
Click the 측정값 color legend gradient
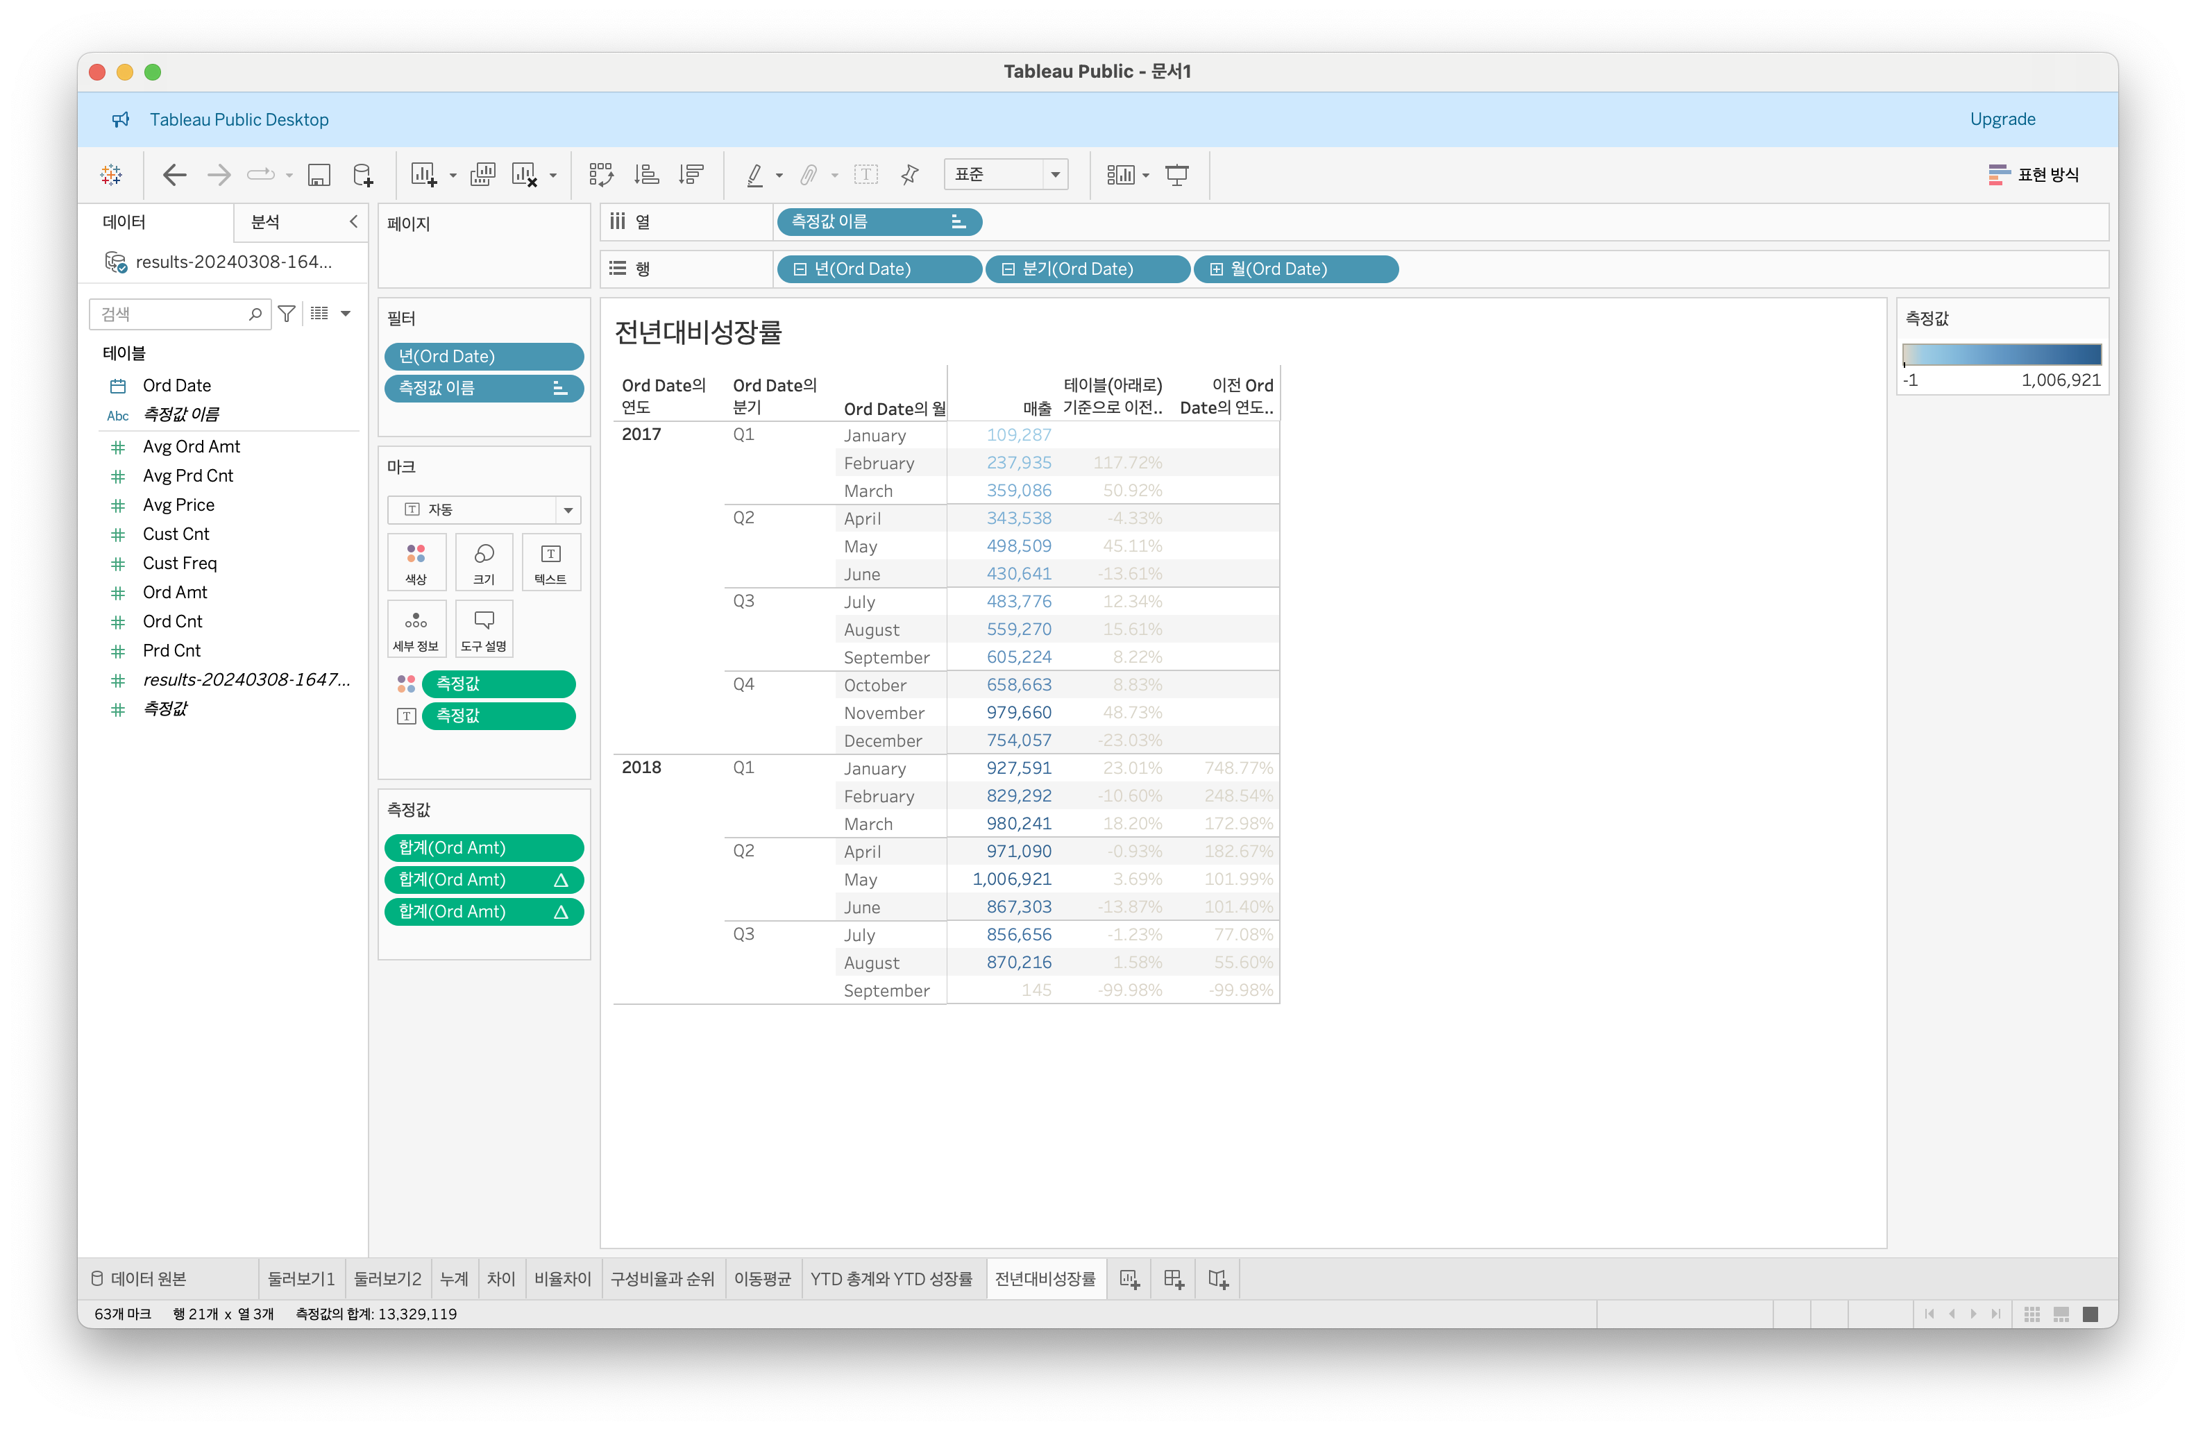tap(2001, 355)
